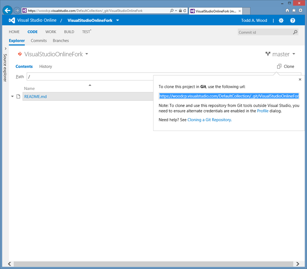Image resolution: width=307 pixels, height=269 pixels.
Task: Click the search magnifier in address bar
Action: coord(172,11)
